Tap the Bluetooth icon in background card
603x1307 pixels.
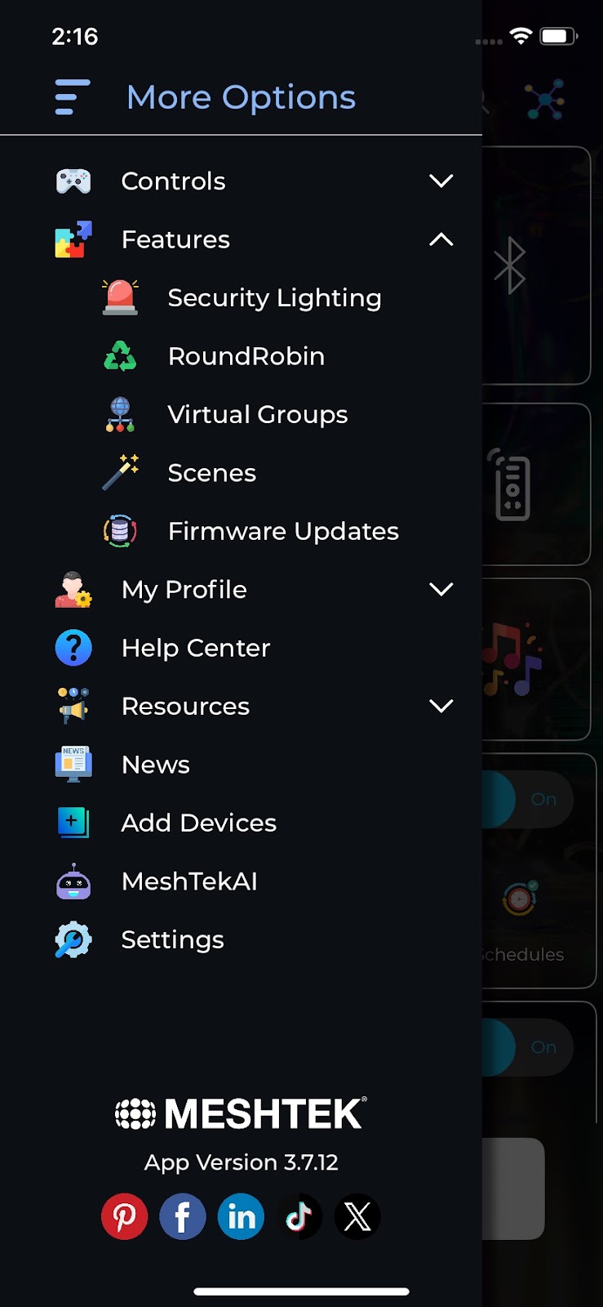(510, 265)
